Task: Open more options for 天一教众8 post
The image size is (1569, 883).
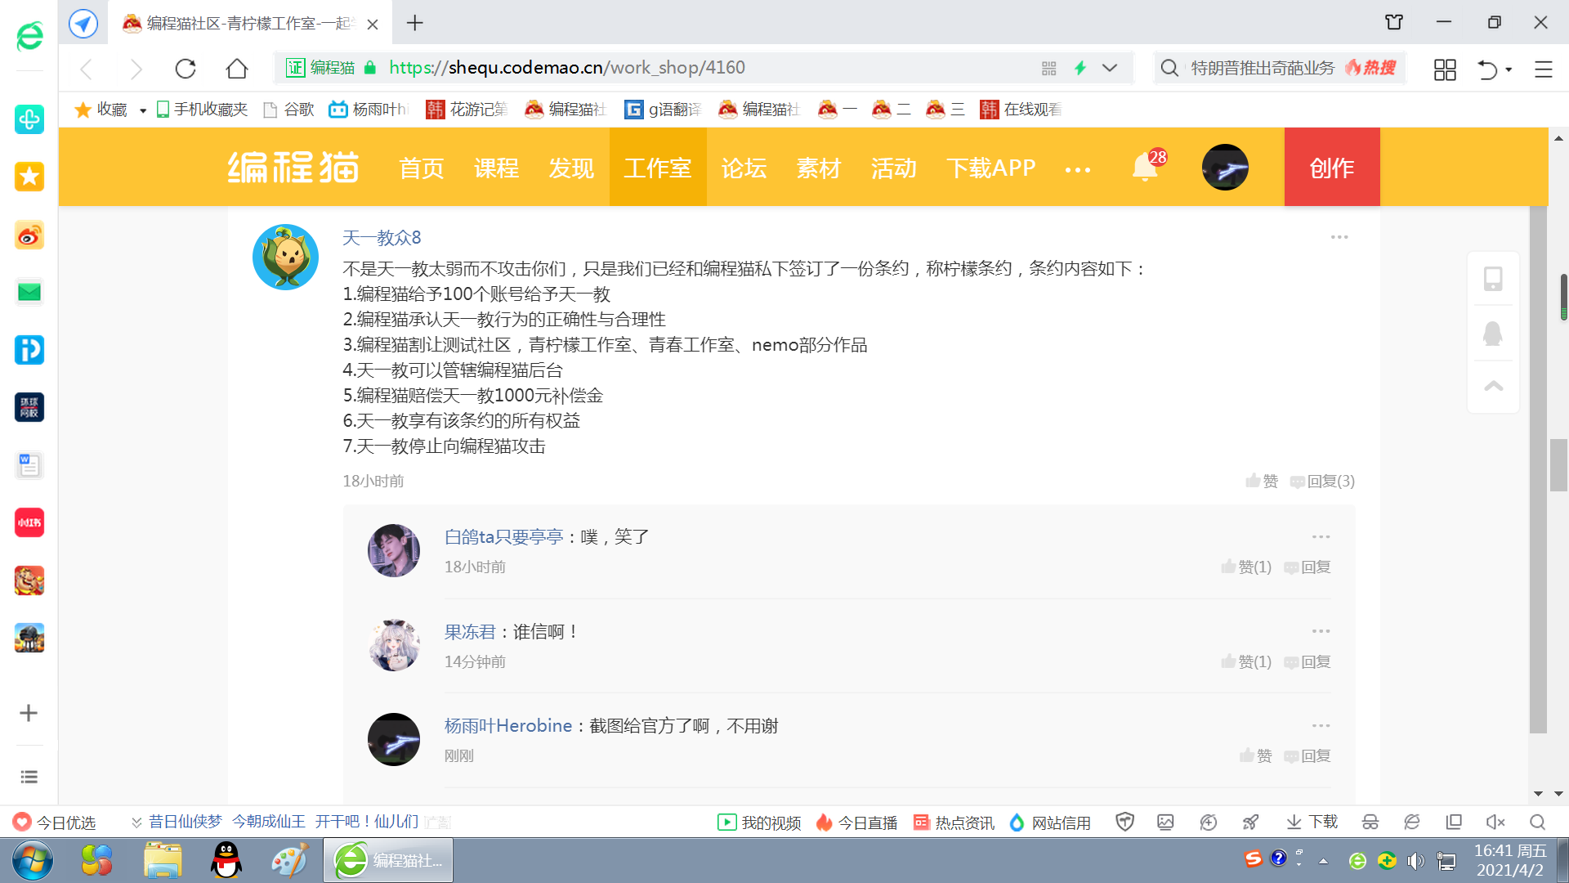Action: [1339, 237]
